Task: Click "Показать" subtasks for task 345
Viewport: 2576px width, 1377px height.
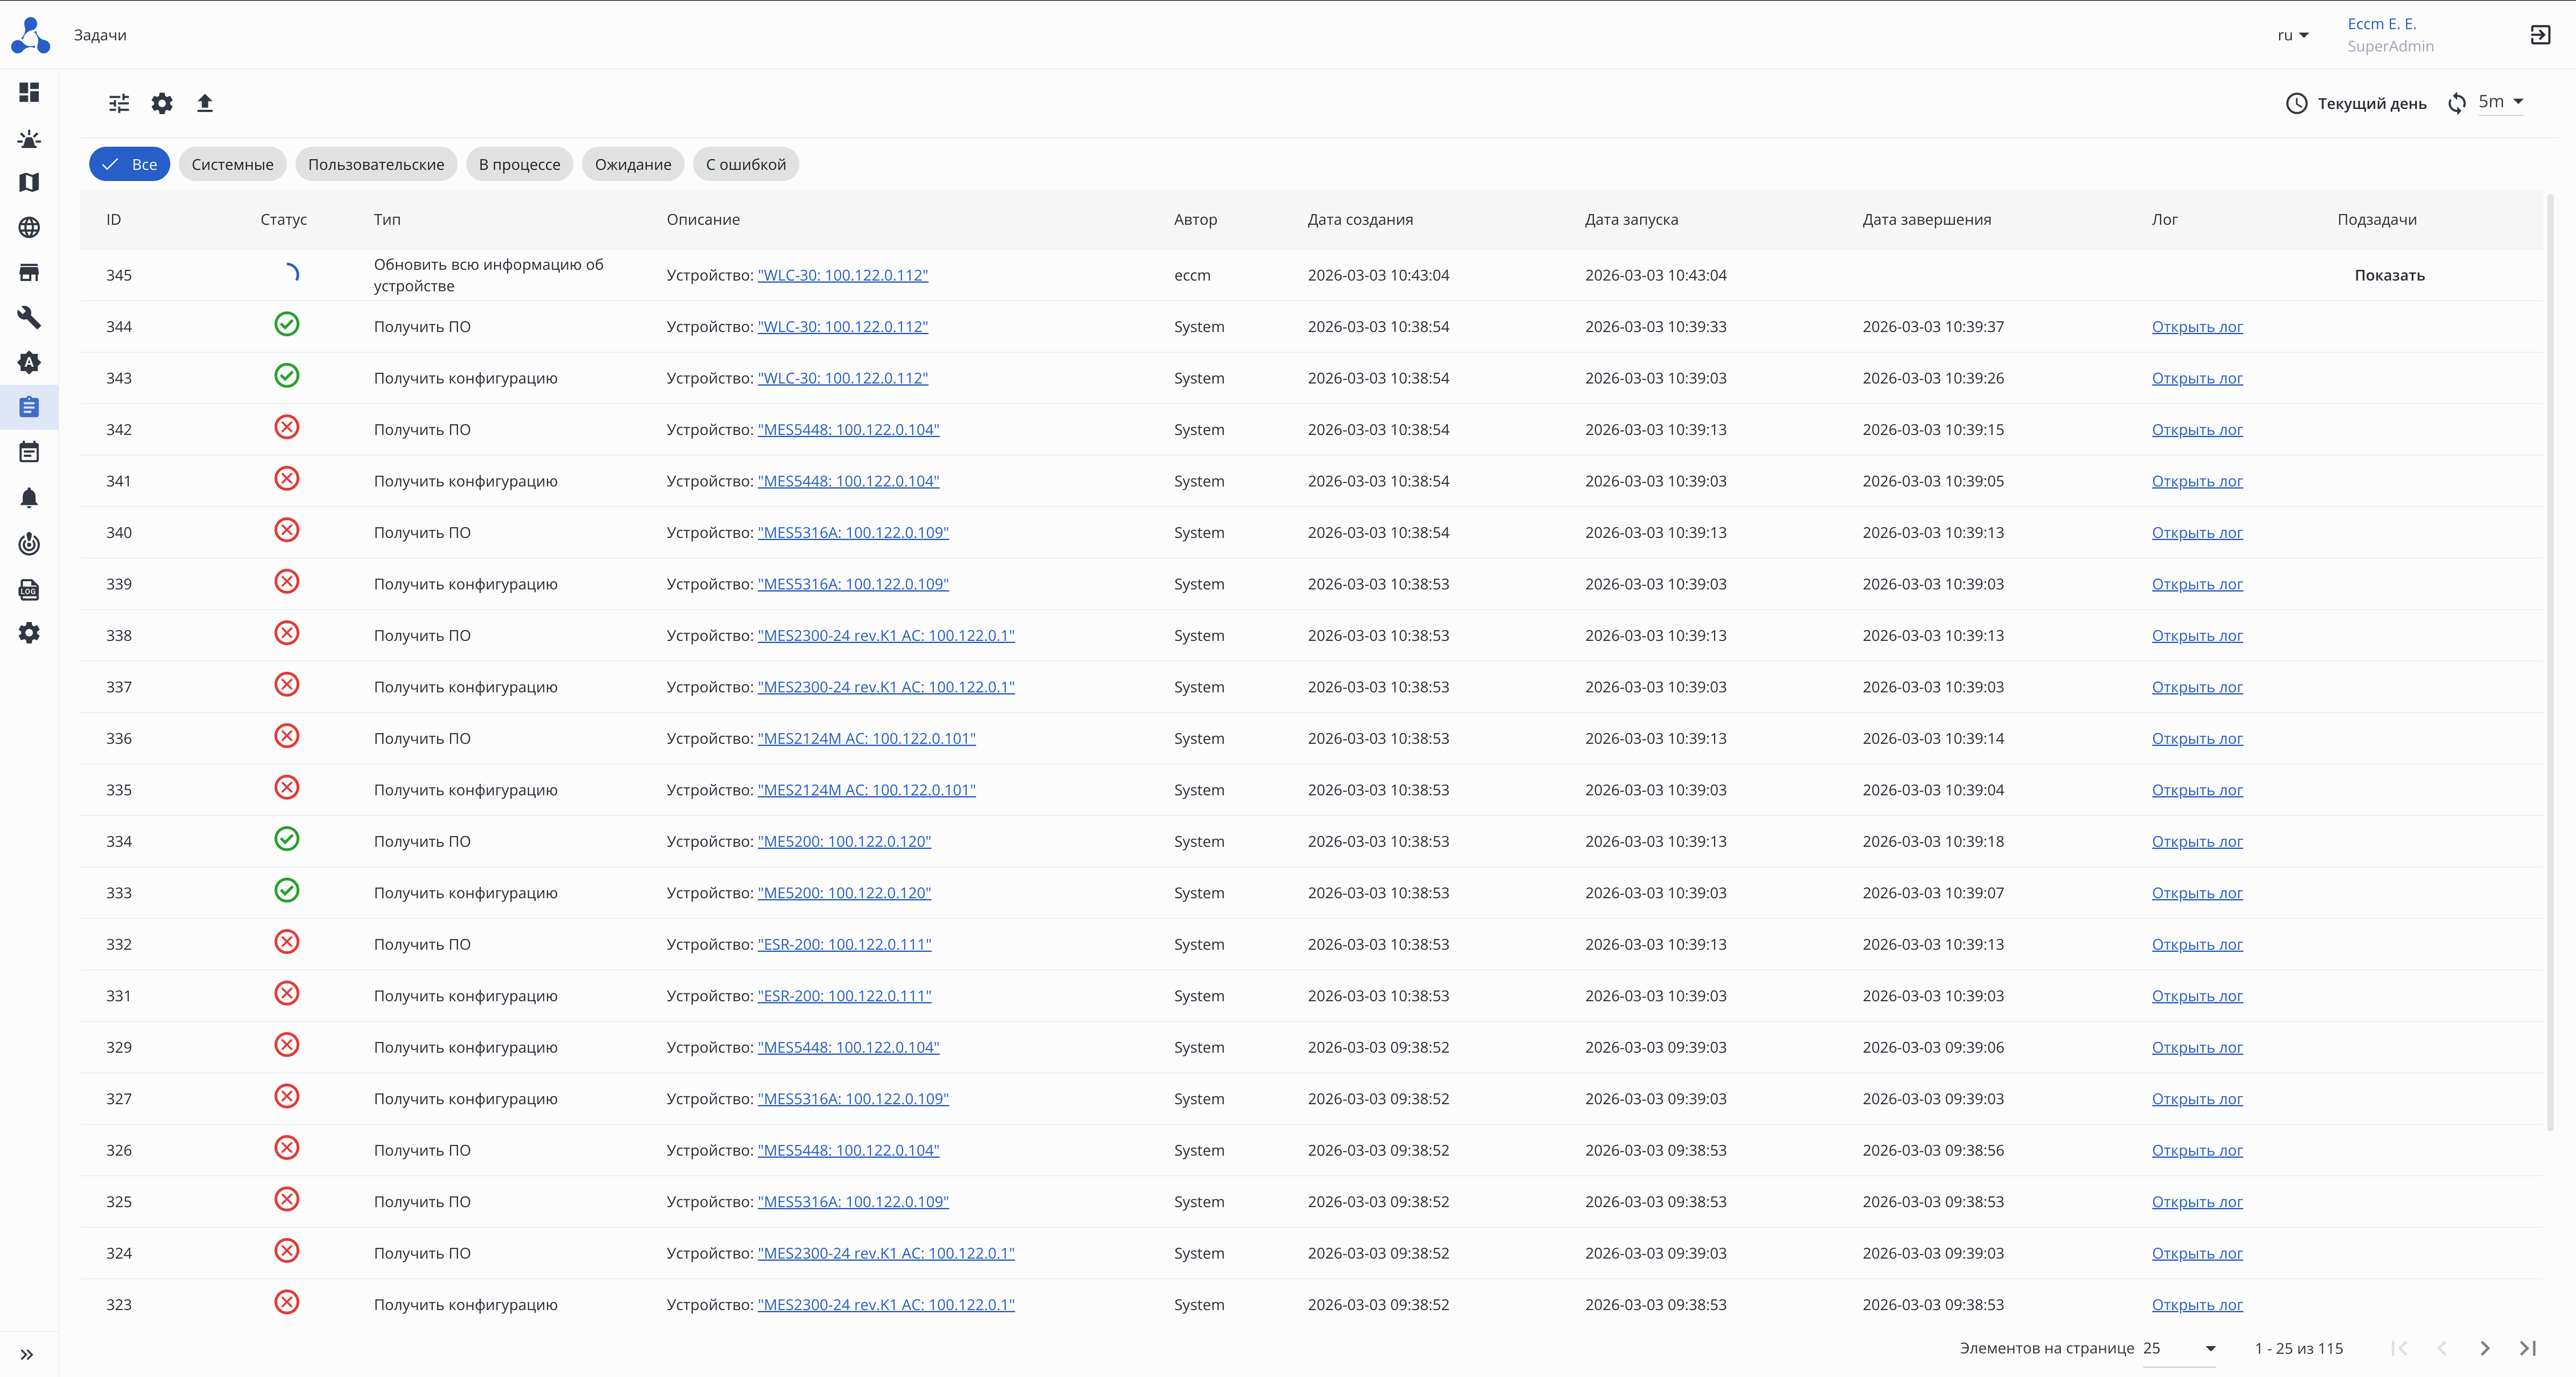Action: [x=2388, y=275]
